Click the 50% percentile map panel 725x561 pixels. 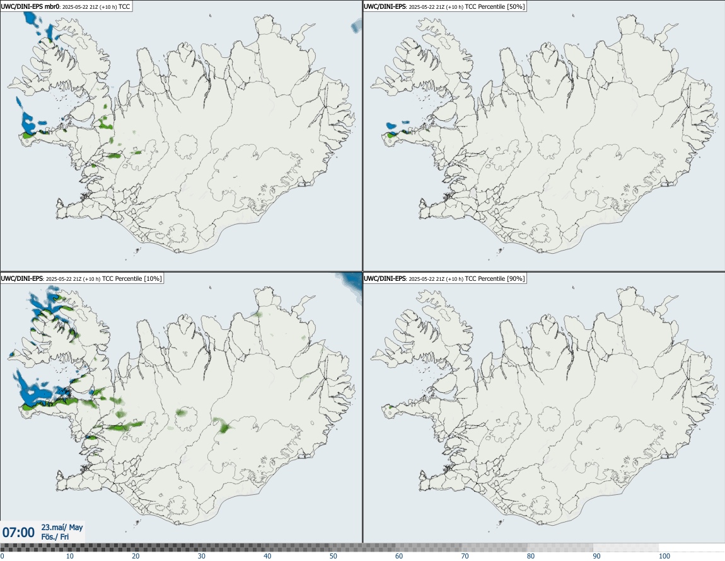[x=543, y=136]
